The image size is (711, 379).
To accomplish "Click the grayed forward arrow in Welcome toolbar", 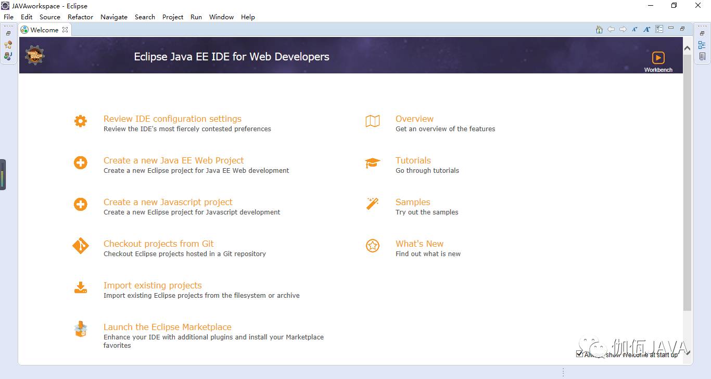I will (623, 30).
